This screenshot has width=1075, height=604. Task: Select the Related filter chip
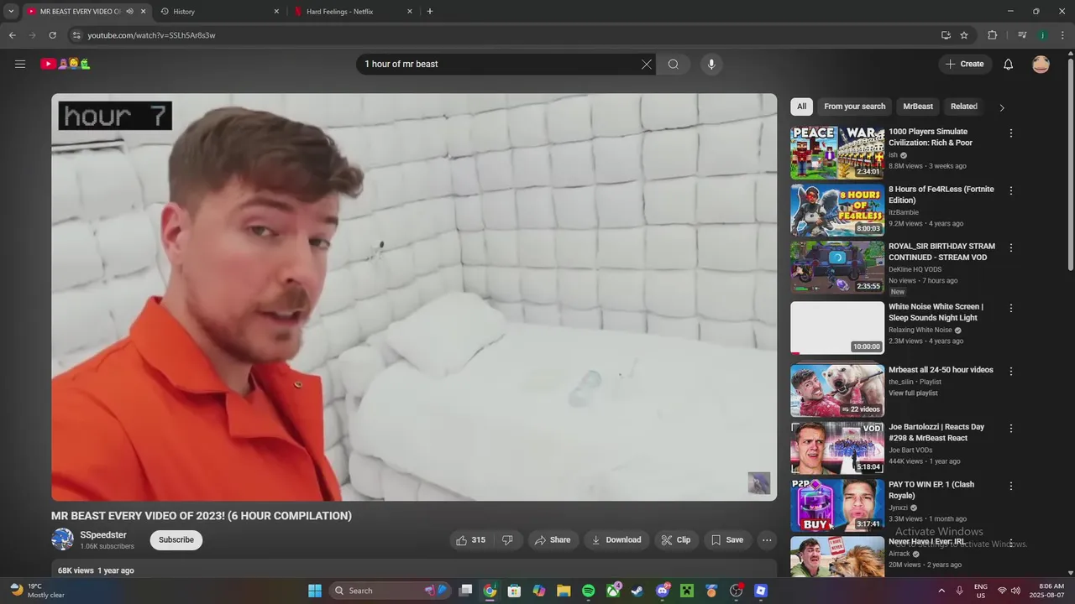(964, 107)
